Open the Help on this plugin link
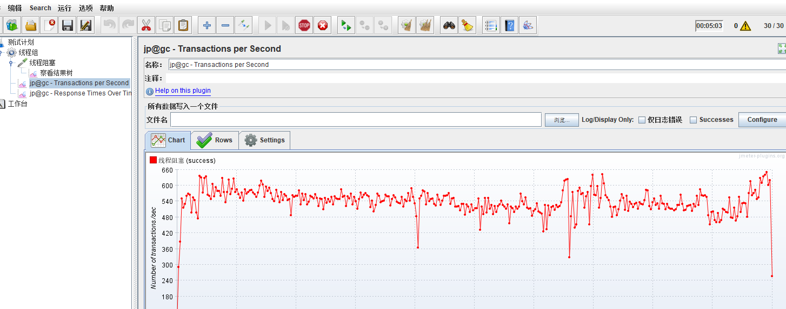 183,91
